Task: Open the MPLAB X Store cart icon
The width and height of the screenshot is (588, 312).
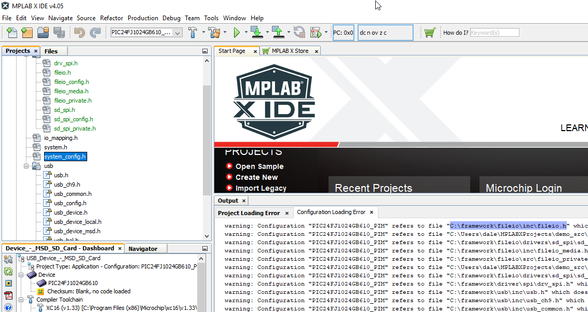Action: pyautogui.click(x=430, y=33)
